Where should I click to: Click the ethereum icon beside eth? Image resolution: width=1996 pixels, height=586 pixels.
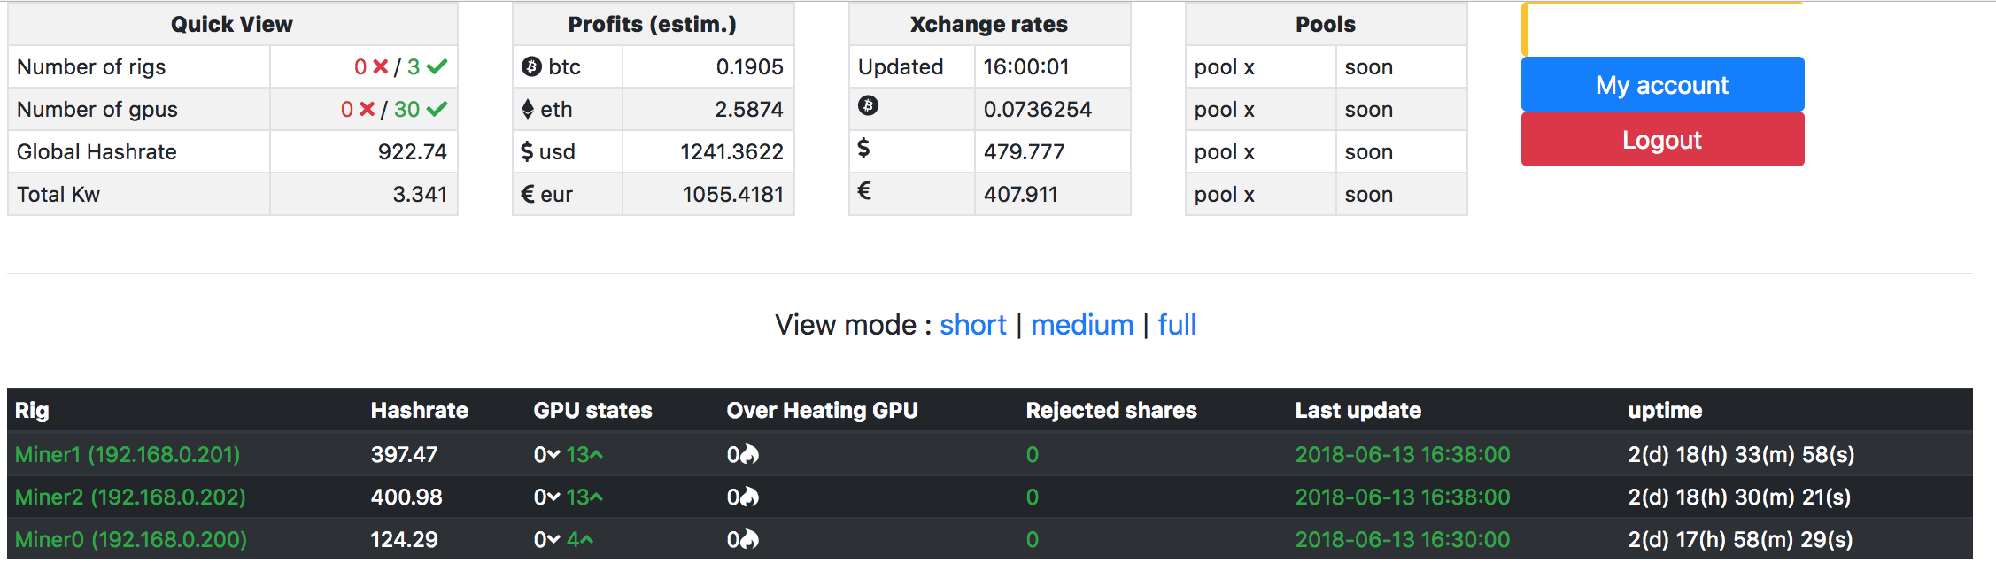tap(528, 109)
